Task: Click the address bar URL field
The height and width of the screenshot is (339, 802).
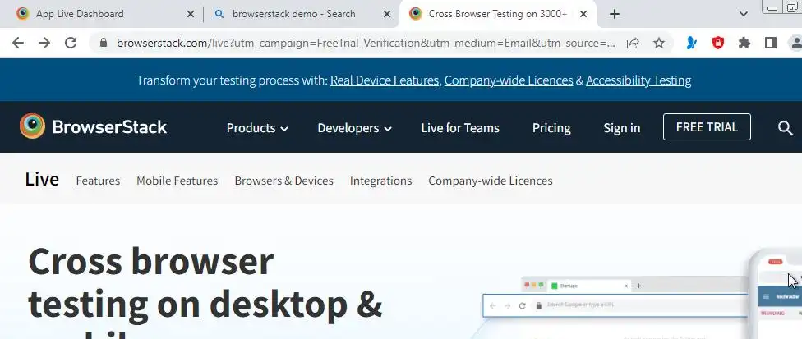Action: tap(366, 43)
